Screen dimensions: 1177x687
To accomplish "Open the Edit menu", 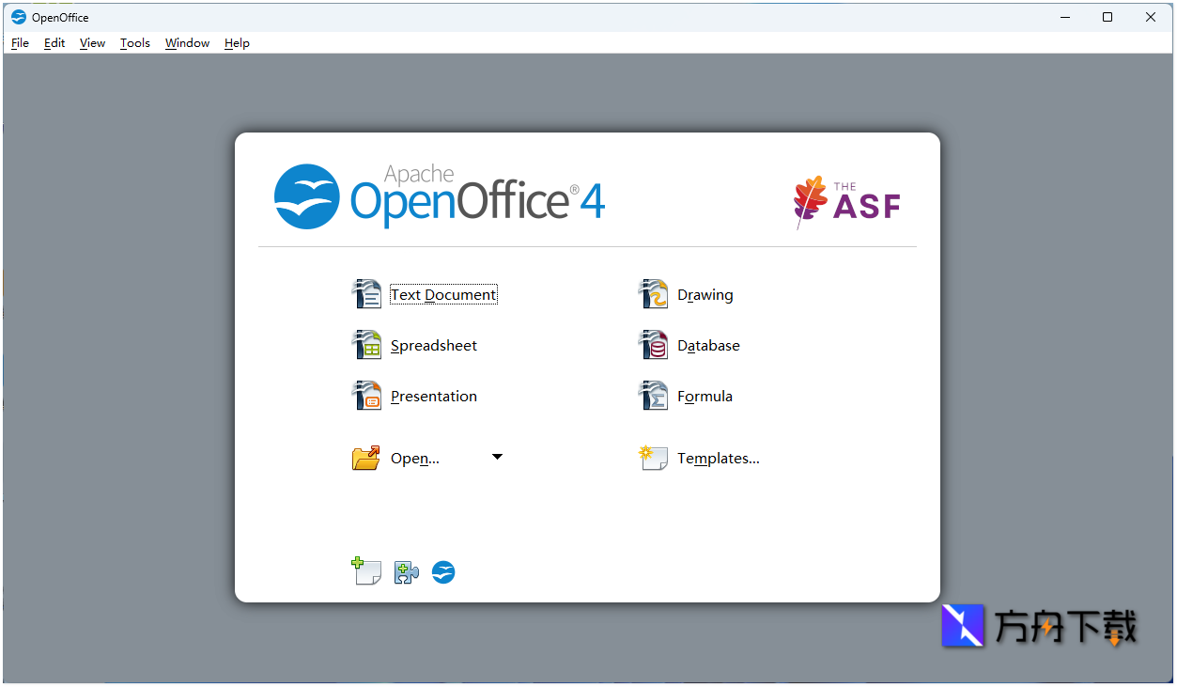I will point(54,43).
